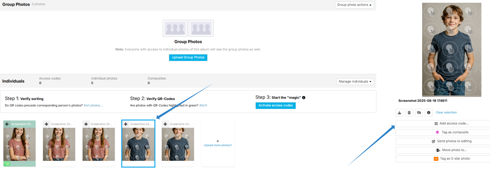Viewport: 490px width, 170px height.
Task: Select Send photos to editing
Action: point(452,141)
